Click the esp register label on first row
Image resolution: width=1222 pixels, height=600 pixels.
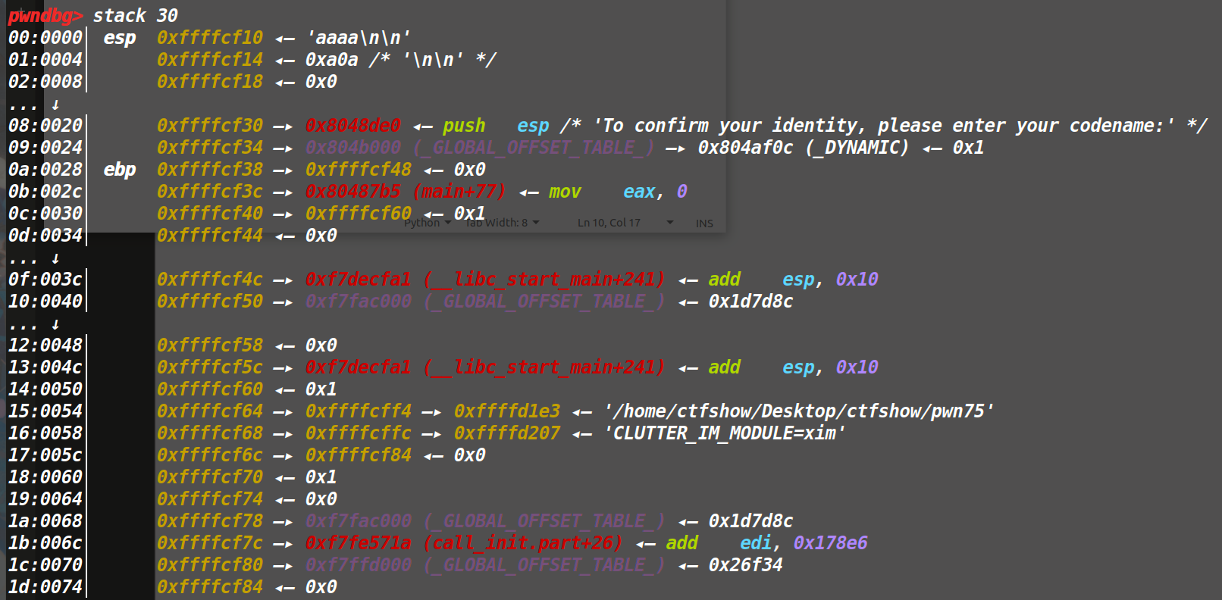[119, 38]
